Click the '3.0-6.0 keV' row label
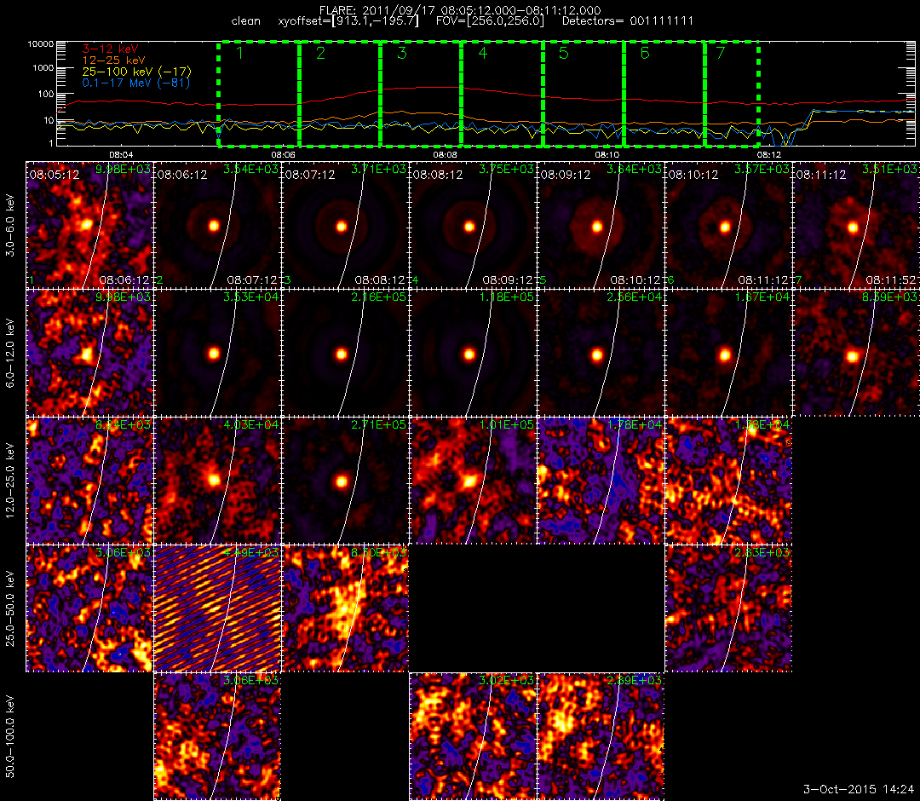The width and height of the screenshot is (920, 801). click(x=10, y=225)
